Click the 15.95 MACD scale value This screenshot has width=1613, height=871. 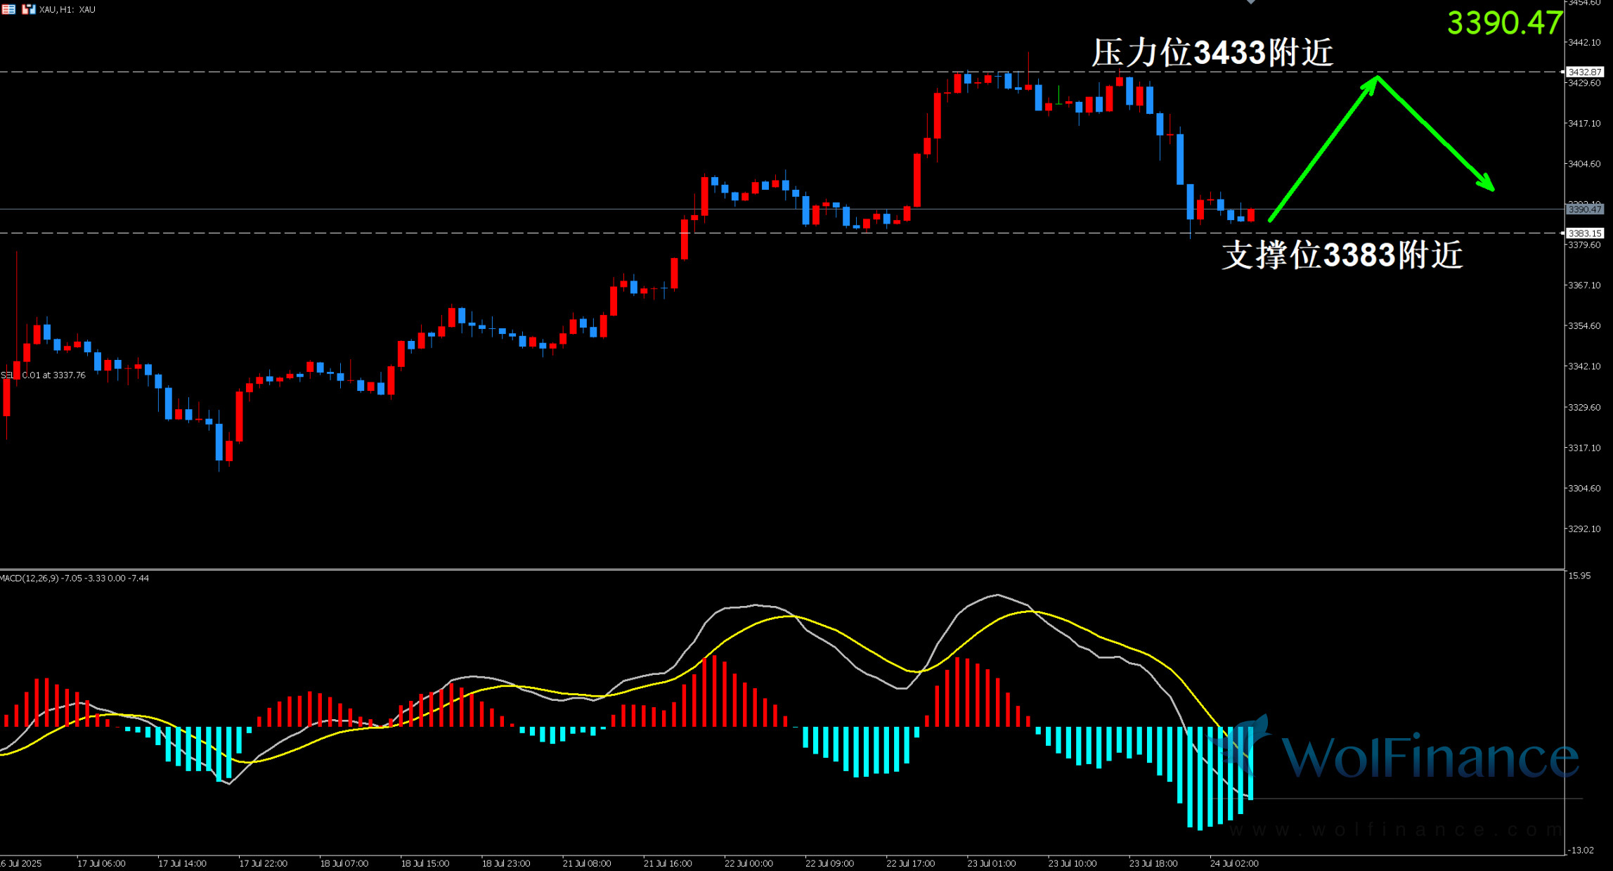point(1579,575)
